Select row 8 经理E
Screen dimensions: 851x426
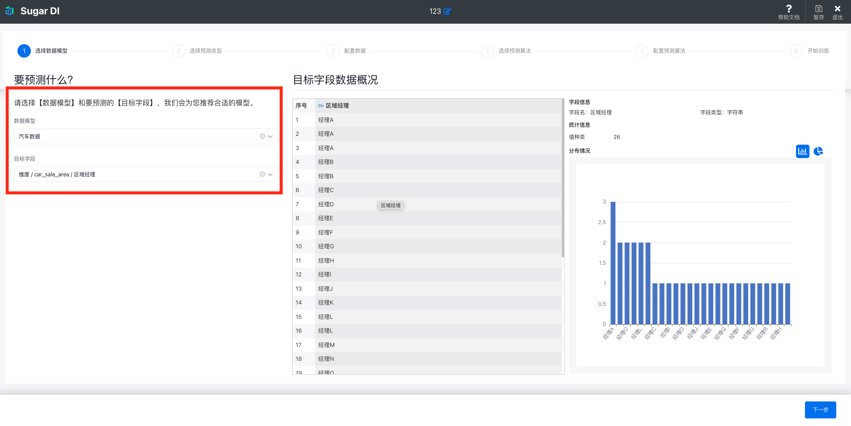tap(427, 218)
